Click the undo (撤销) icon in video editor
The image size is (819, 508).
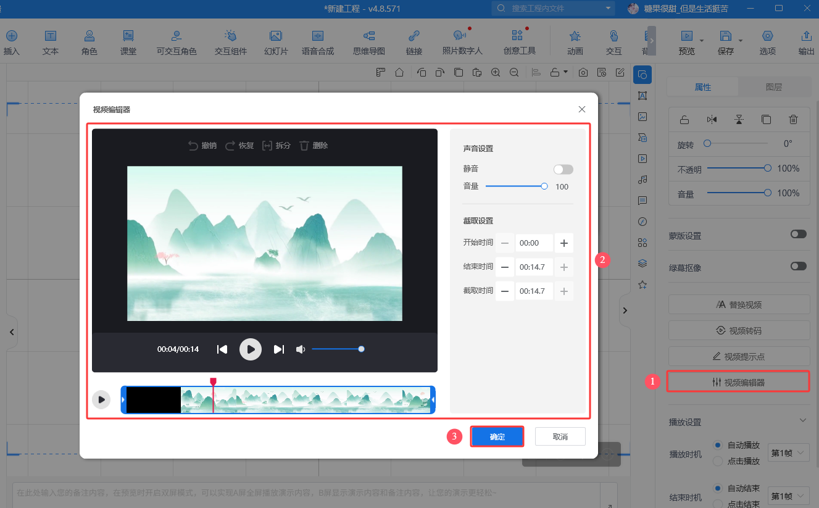coord(193,146)
